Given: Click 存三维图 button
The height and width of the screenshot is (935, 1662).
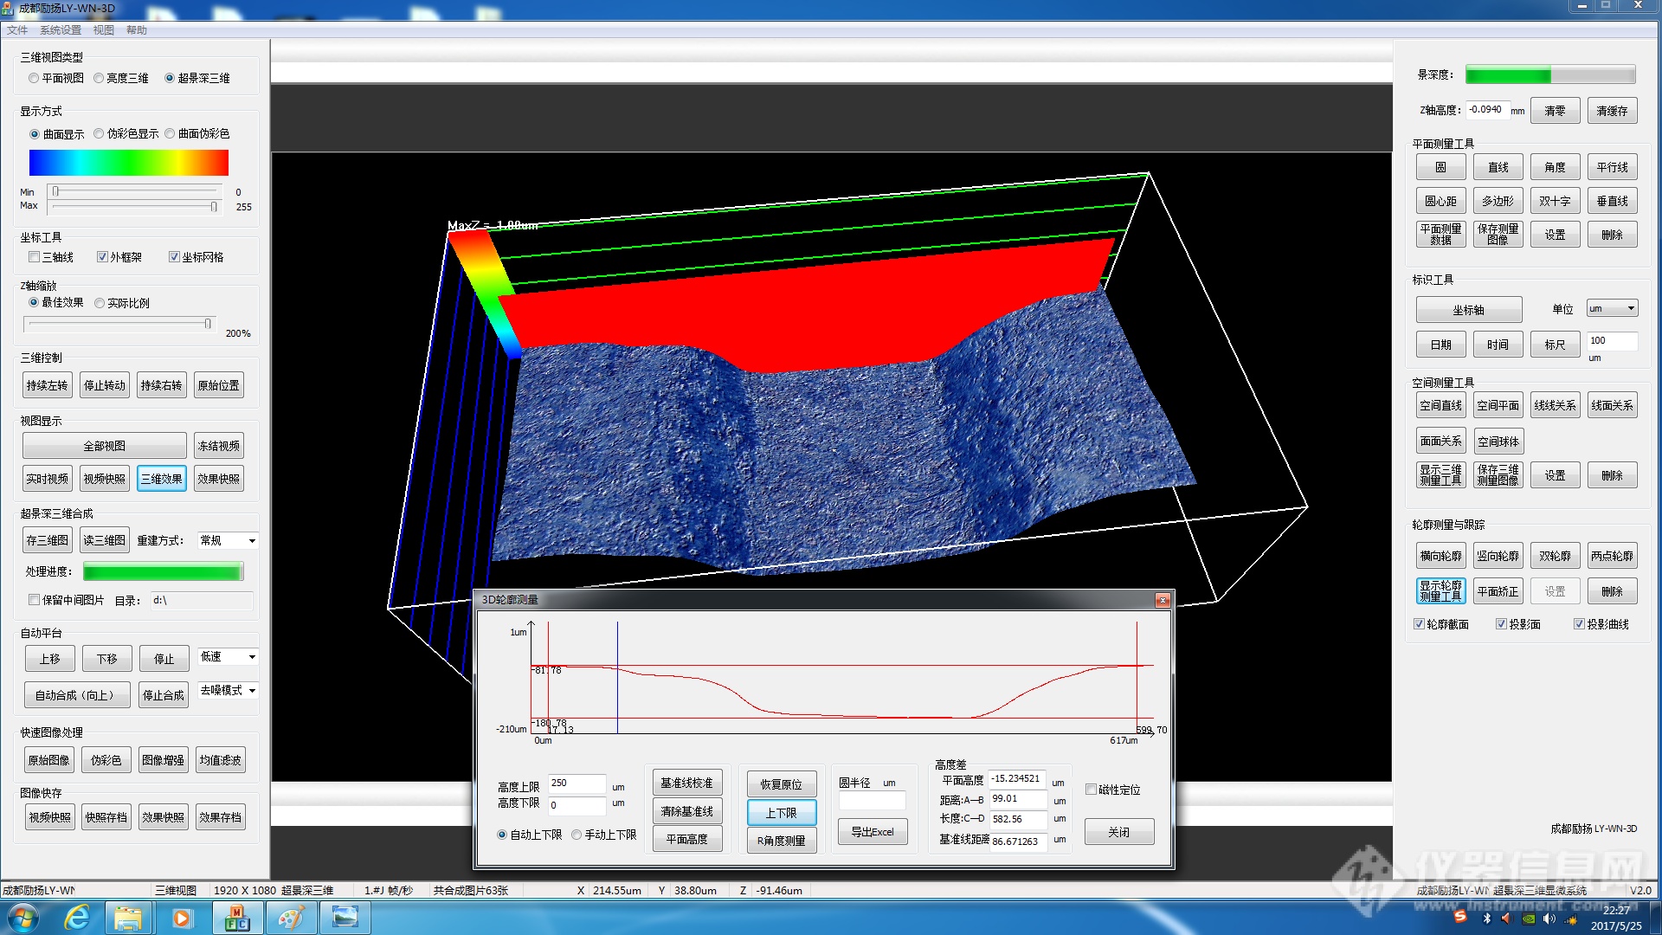Looking at the screenshot, I should point(48,540).
